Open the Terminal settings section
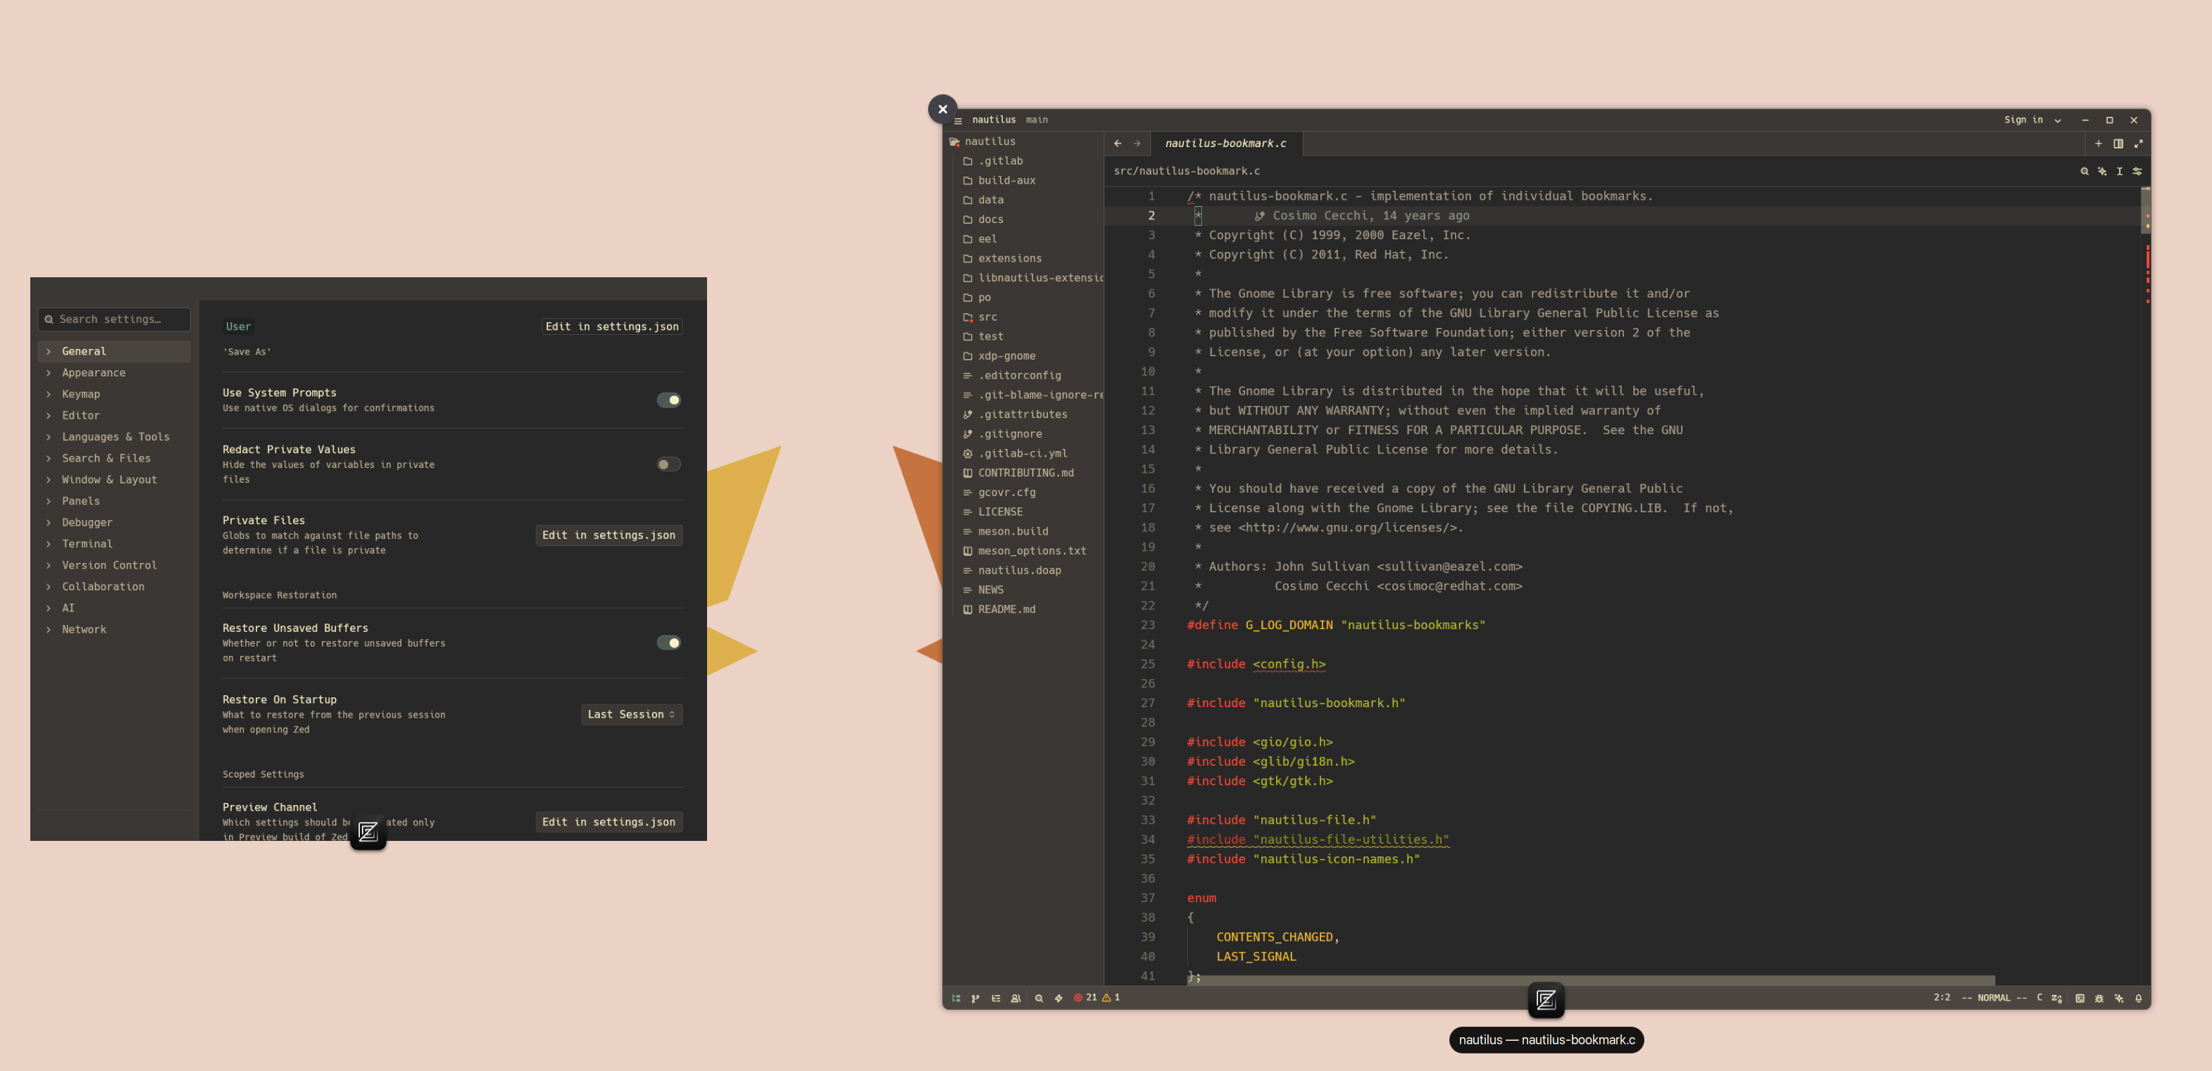Image resolution: width=2212 pixels, height=1071 pixels. point(87,543)
